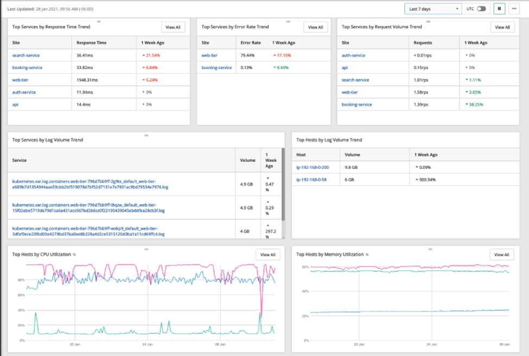Open the Last 7 days time range dropdown
The width and height of the screenshot is (529, 356).
(x=433, y=9)
